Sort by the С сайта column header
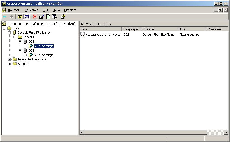 160,29
